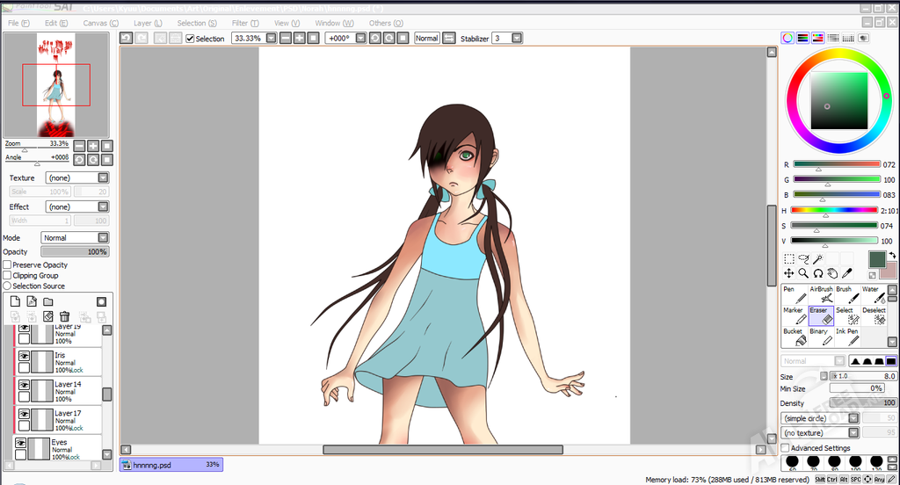Activate the magic wand selection tool
This screenshot has width=900, height=485.
coord(817,259)
